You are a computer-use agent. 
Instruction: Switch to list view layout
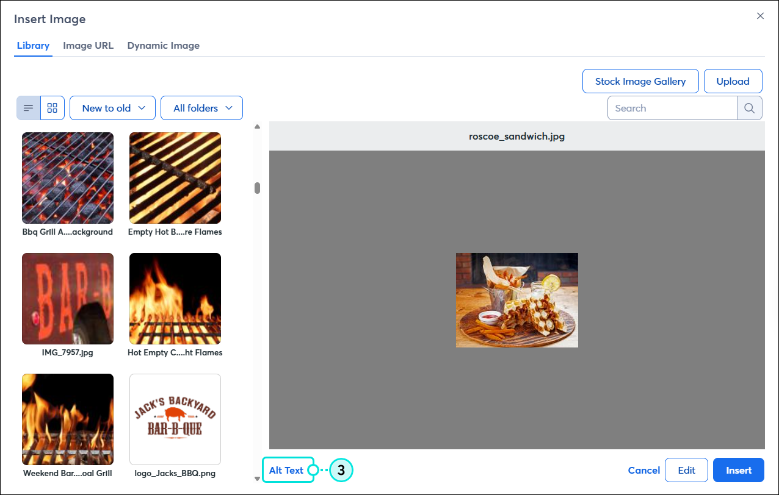28,108
